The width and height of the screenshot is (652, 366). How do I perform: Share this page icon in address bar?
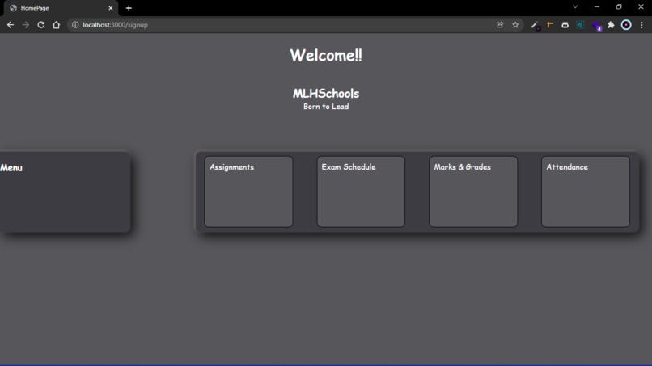[500, 25]
